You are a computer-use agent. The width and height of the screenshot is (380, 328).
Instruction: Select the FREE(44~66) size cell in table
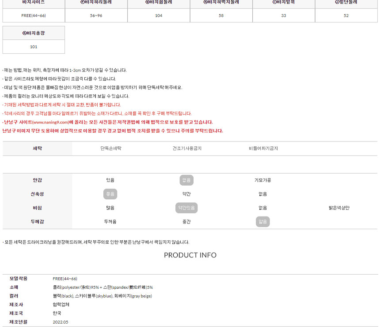coord(34,15)
